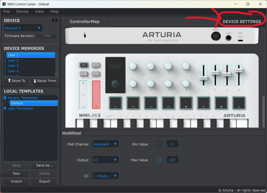Create a new template with New

[16, 173]
